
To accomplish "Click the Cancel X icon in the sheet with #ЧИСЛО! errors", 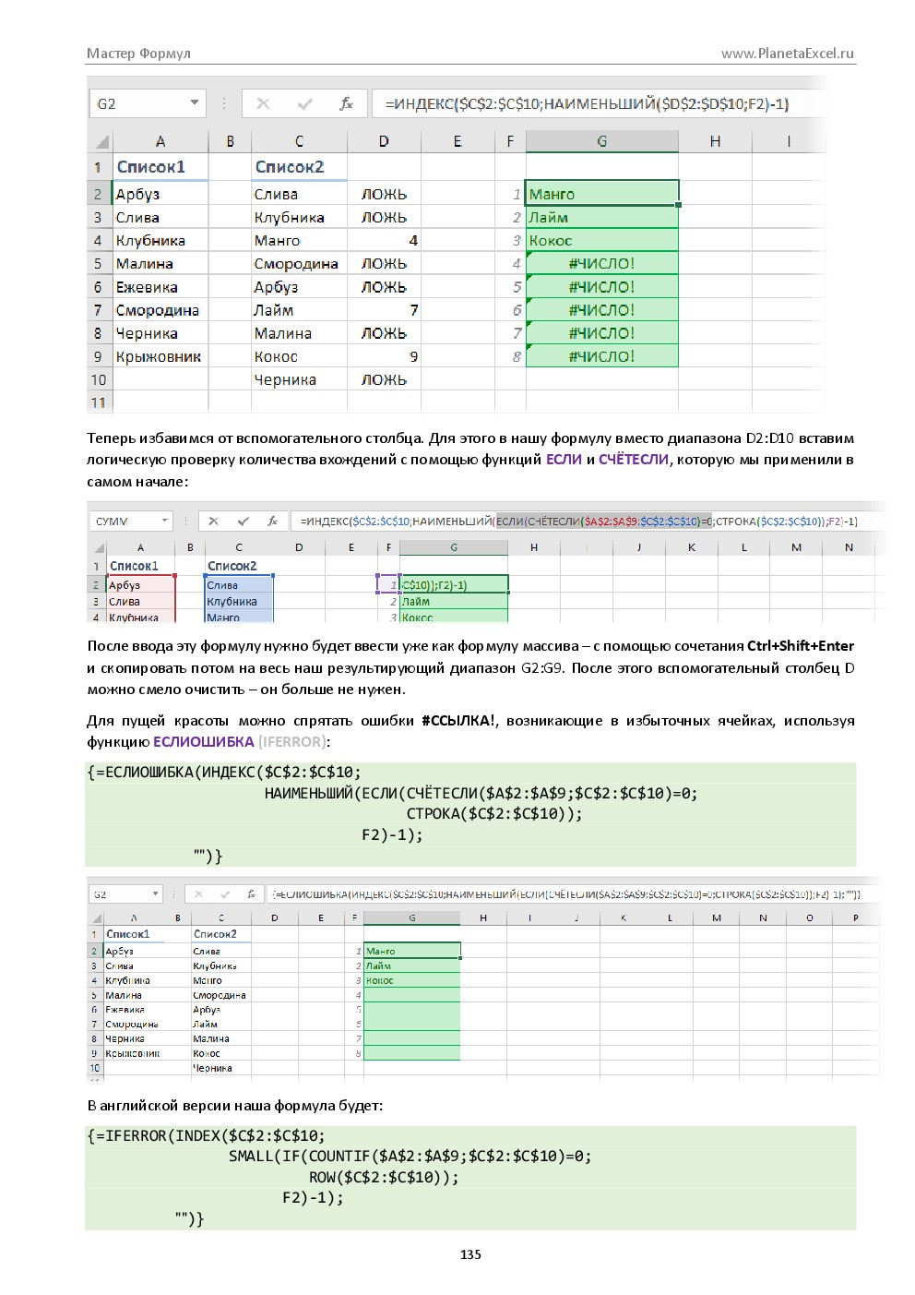I will click(263, 103).
